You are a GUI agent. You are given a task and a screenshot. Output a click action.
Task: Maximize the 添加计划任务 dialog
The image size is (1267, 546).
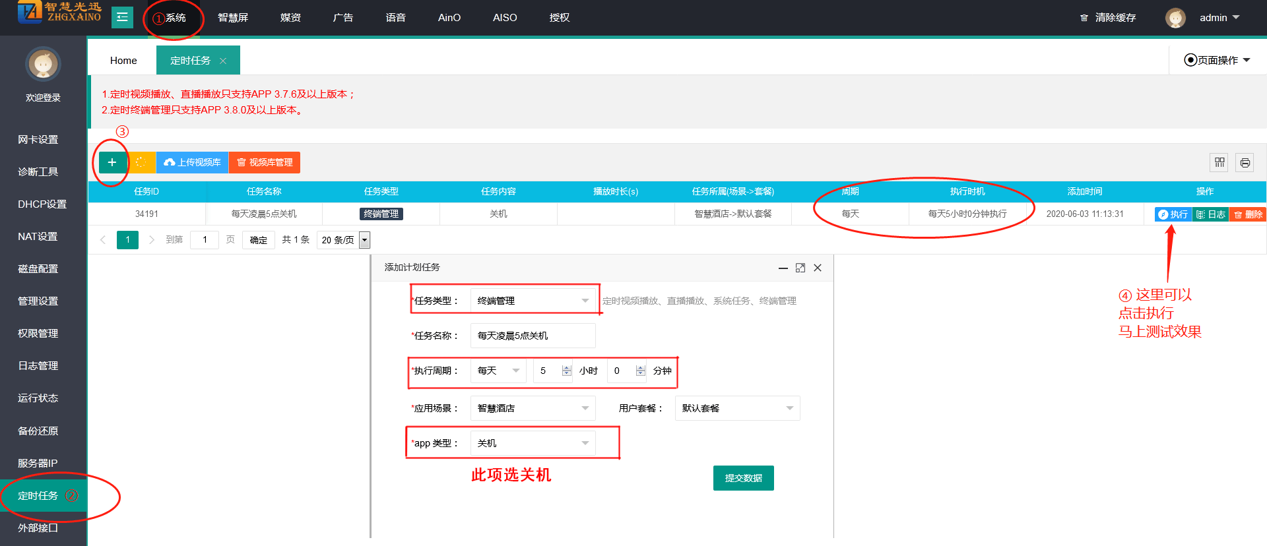coord(800,268)
